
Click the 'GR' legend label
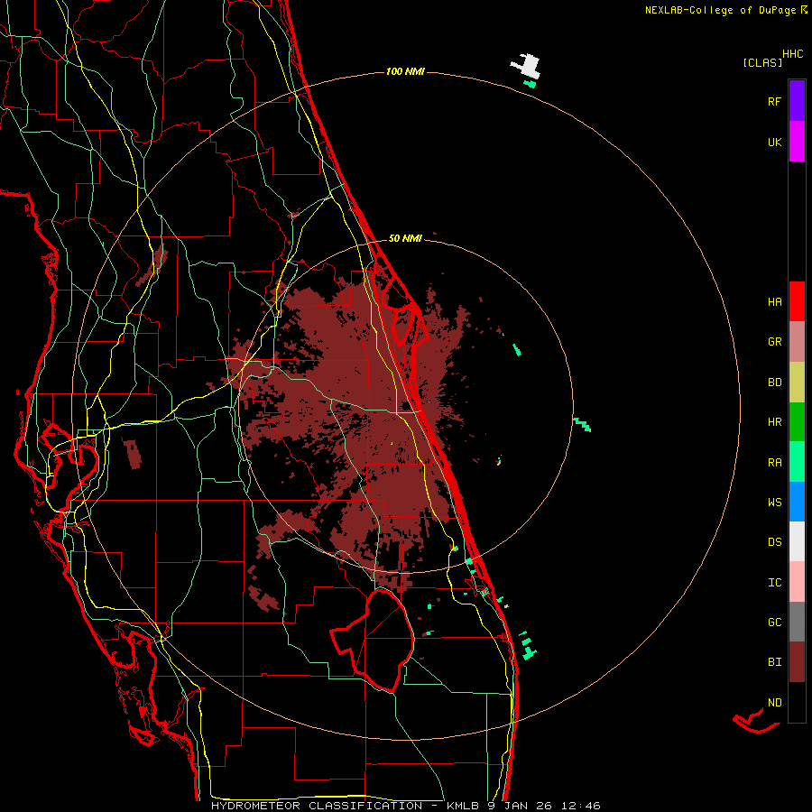[775, 342]
